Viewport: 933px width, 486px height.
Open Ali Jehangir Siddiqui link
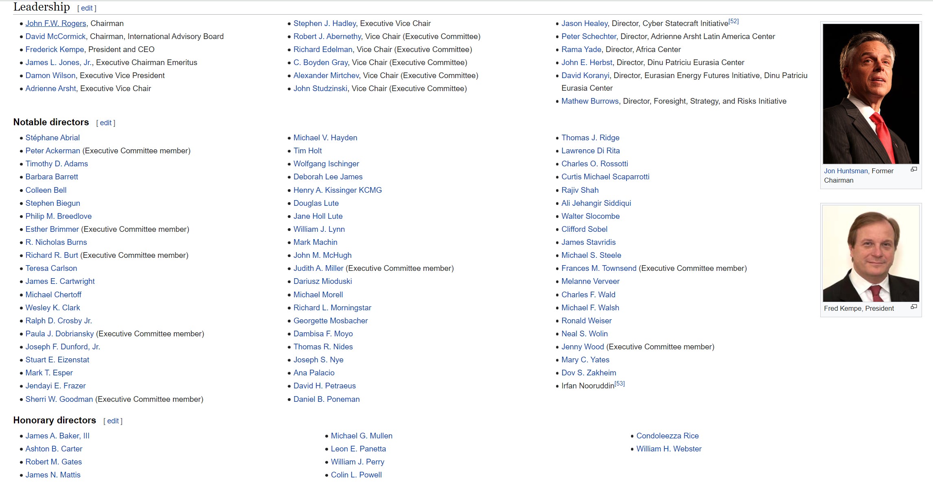pyautogui.click(x=596, y=203)
